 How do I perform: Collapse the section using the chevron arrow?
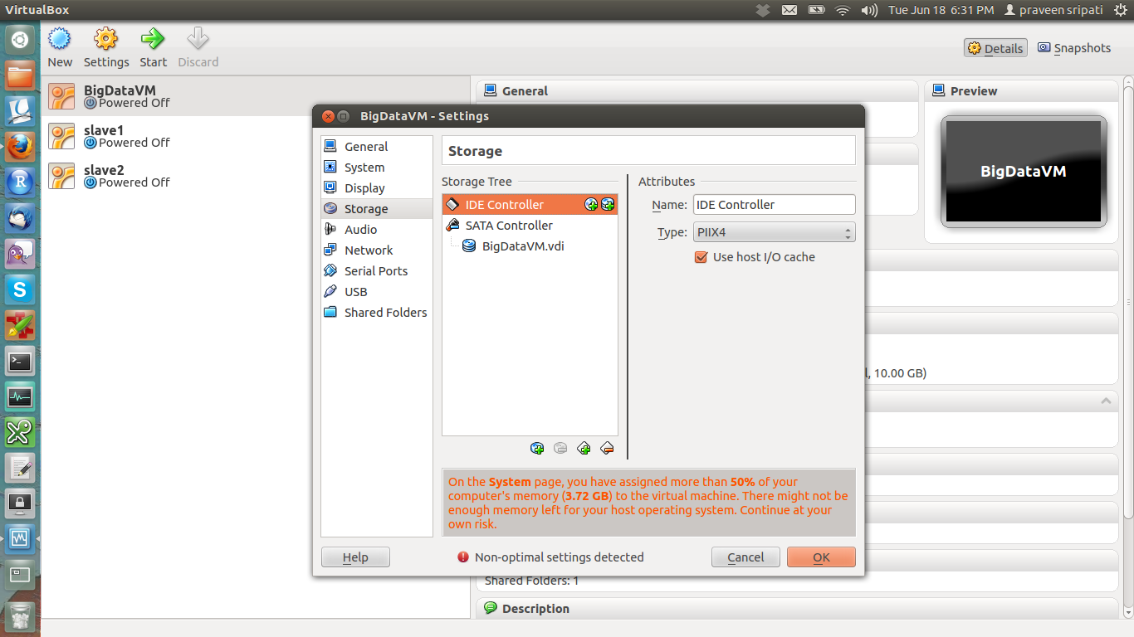[1105, 401]
